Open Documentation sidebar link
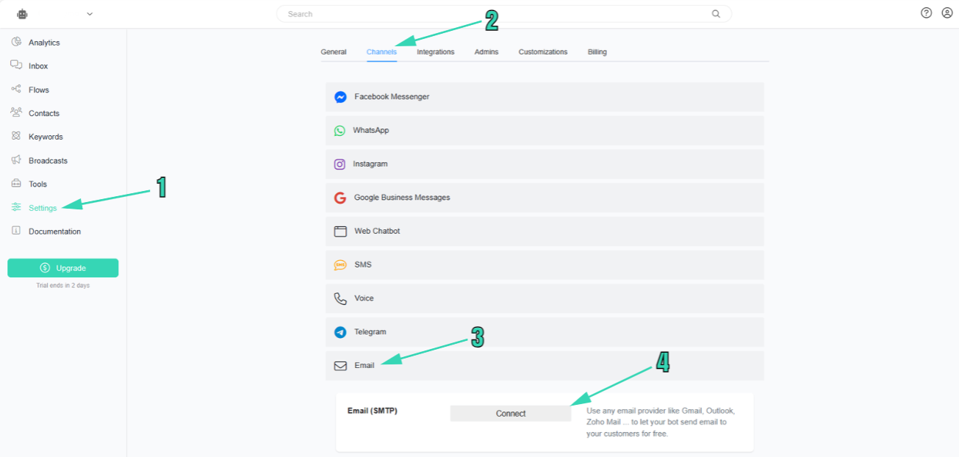Image resolution: width=959 pixels, height=457 pixels. pyautogui.click(x=54, y=231)
